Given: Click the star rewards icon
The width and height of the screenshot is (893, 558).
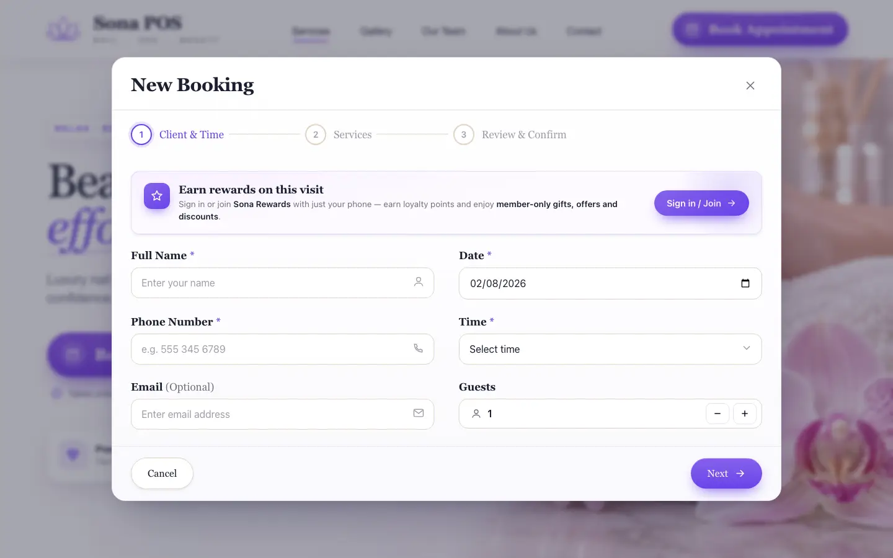Looking at the screenshot, I should point(157,196).
